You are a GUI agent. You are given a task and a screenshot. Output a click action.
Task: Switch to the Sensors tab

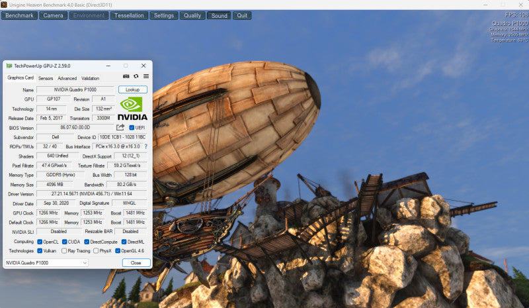pos(46,78)
